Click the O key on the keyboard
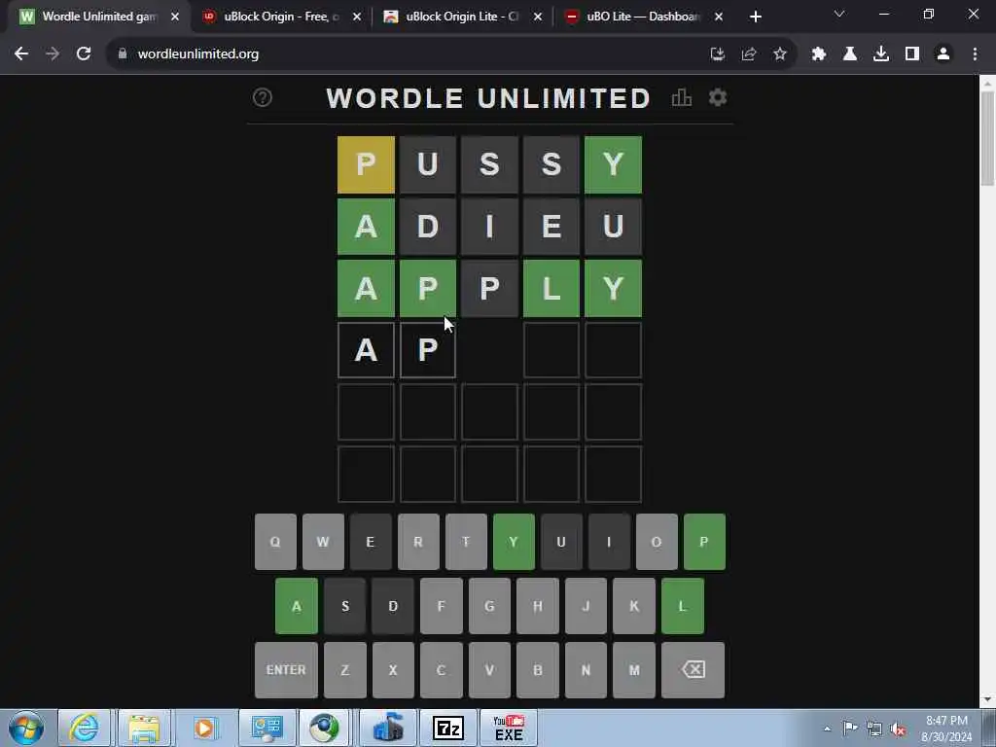This screenshot has height=747, width=996. (657, 542)
